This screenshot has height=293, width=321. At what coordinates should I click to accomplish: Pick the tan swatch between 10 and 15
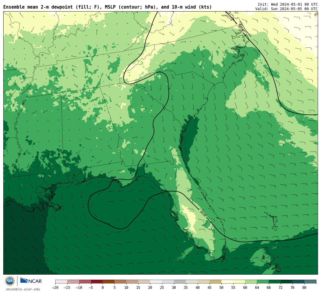[x=133, y=282]
